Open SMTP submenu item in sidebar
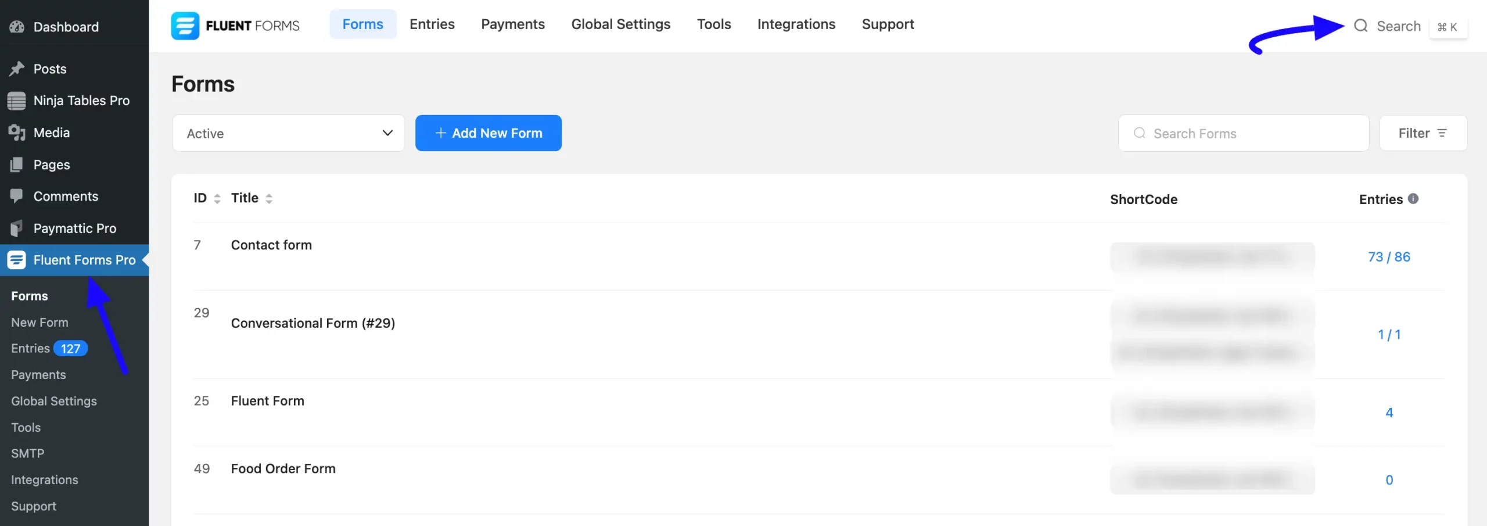Image resolution: width=1487 pixels, height=526 pixels. pos(27,453)
